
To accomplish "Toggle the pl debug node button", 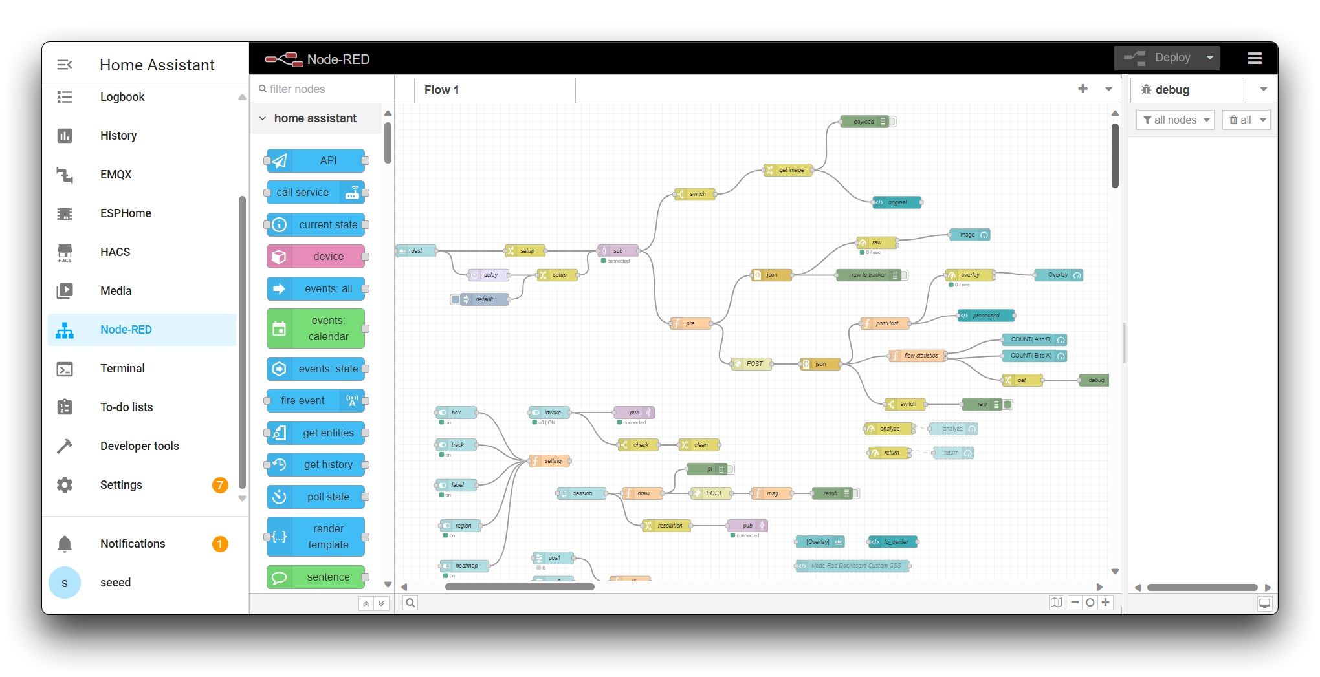I will click(x=731, y=469).
